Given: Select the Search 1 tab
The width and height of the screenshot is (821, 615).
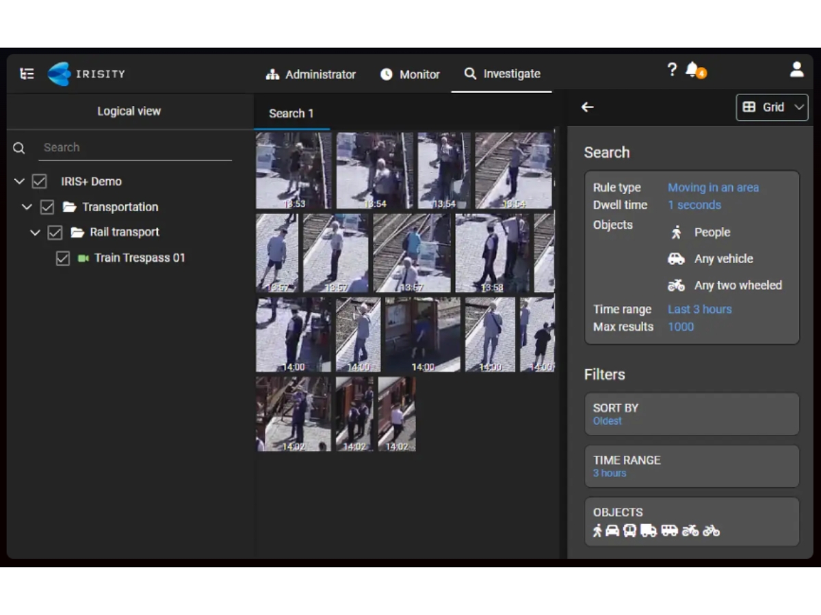Looking at the screenshot, I should pos(291,113).
